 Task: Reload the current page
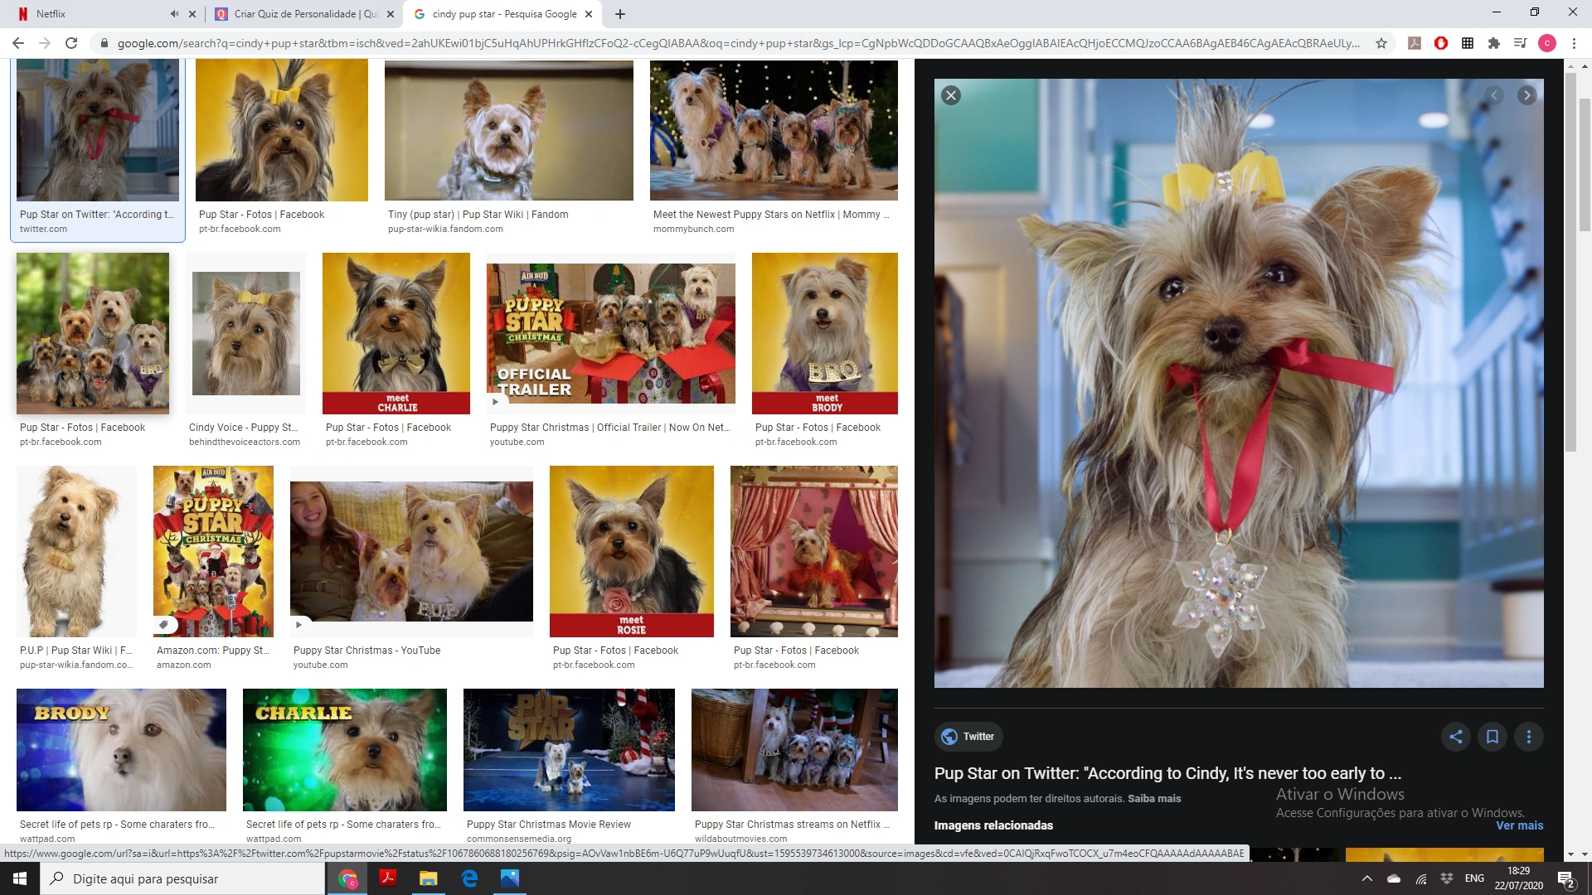[71, 43]
